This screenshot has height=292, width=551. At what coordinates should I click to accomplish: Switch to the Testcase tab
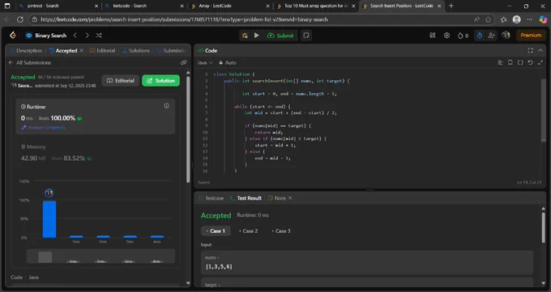click(x=211, y=198)
